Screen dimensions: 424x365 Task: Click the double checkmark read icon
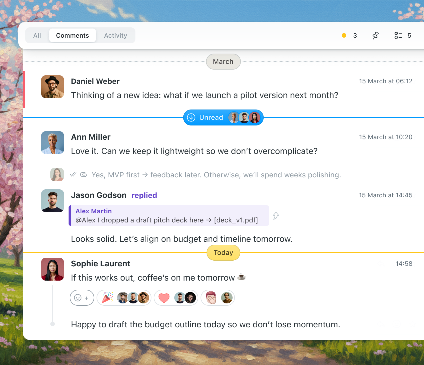73,175
